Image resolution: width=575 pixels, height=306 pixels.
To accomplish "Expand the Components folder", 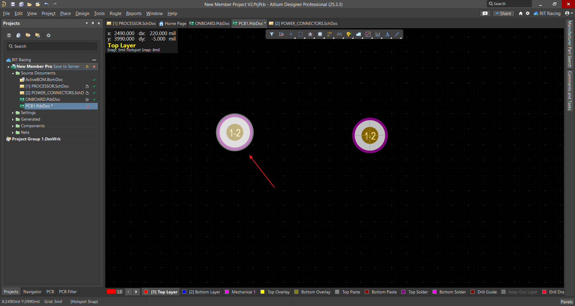I will click(13, 126).
